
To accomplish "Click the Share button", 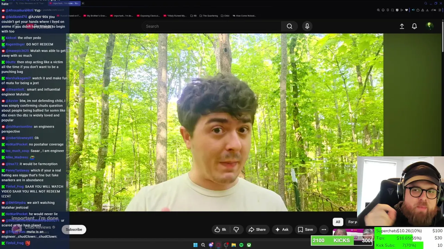I will click(x=257, y=230).
